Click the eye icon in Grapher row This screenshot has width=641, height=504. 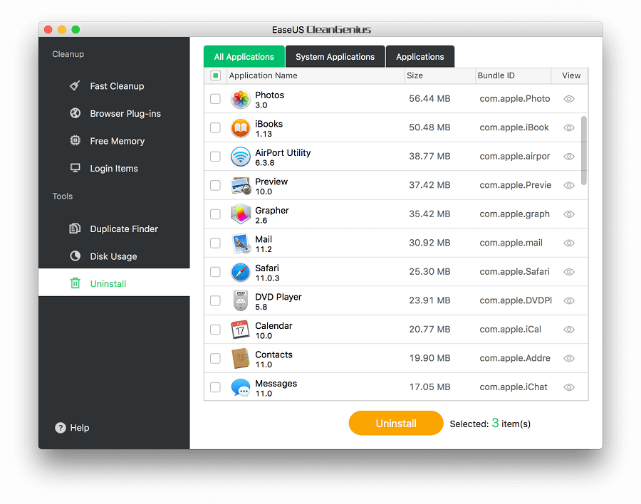[569, 214]
